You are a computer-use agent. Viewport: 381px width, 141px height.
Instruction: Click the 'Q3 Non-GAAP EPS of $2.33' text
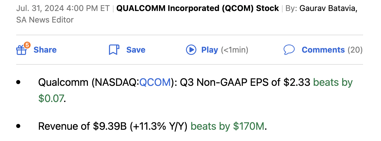(245, 82)
